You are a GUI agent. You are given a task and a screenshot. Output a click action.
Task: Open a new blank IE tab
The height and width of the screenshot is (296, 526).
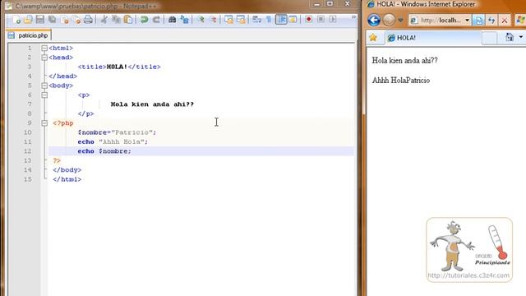click(x=489, y=38)
